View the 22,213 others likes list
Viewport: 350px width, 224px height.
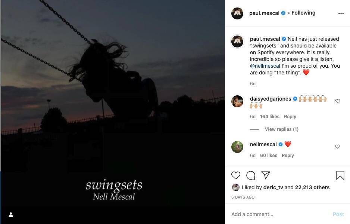(x=312, y=187)
